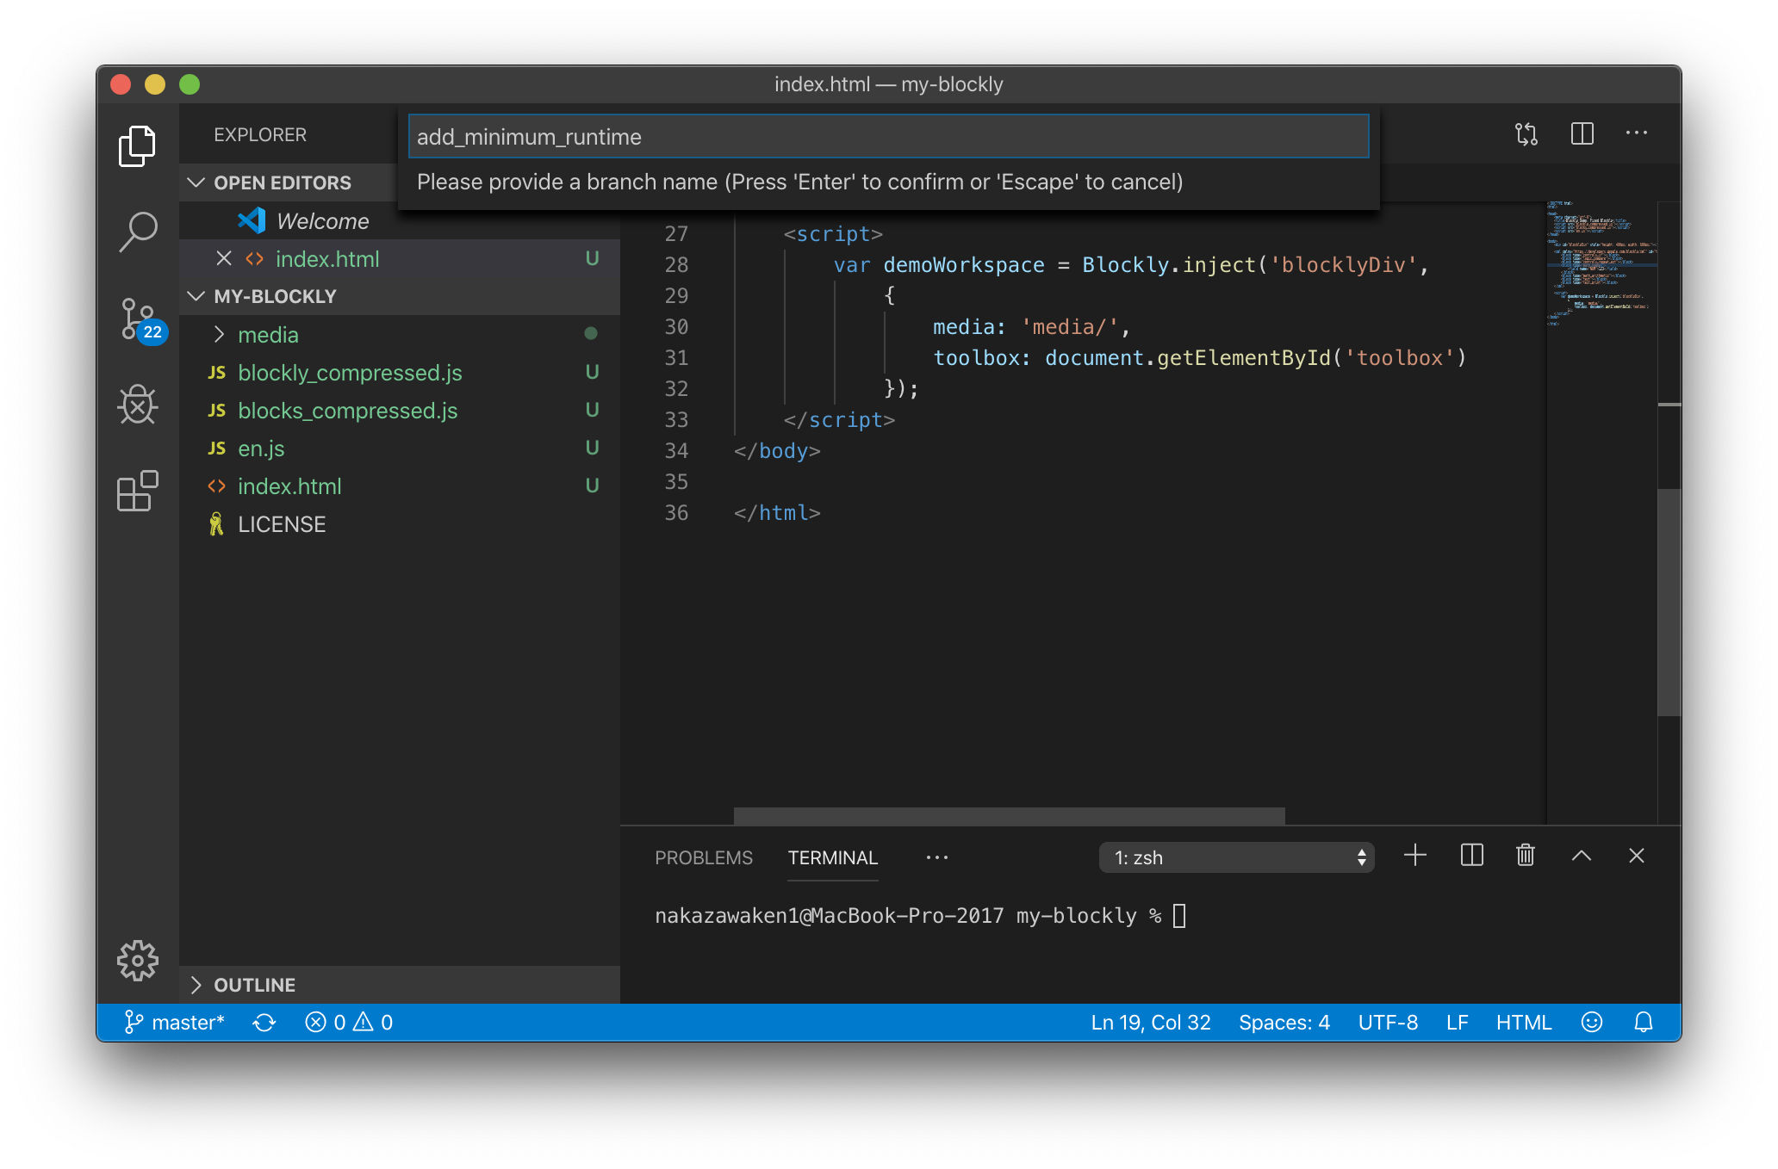
Task: Create a new terminal with the plus icon
Action: click(1414, 856)
